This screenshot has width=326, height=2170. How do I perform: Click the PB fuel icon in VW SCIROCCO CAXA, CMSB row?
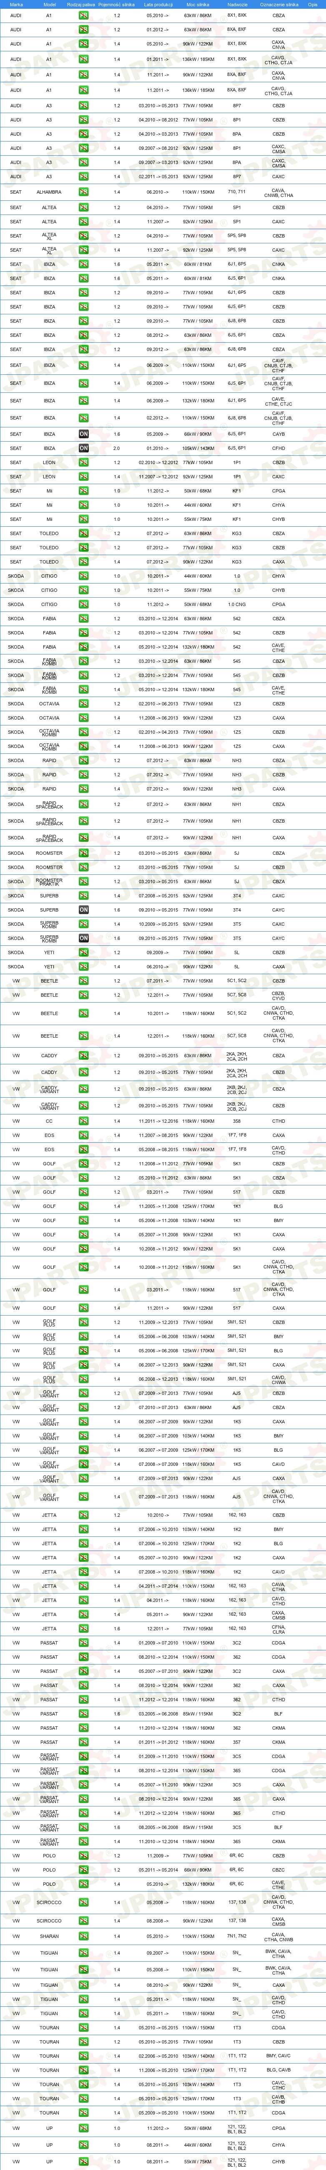[x=83, y=1921]
